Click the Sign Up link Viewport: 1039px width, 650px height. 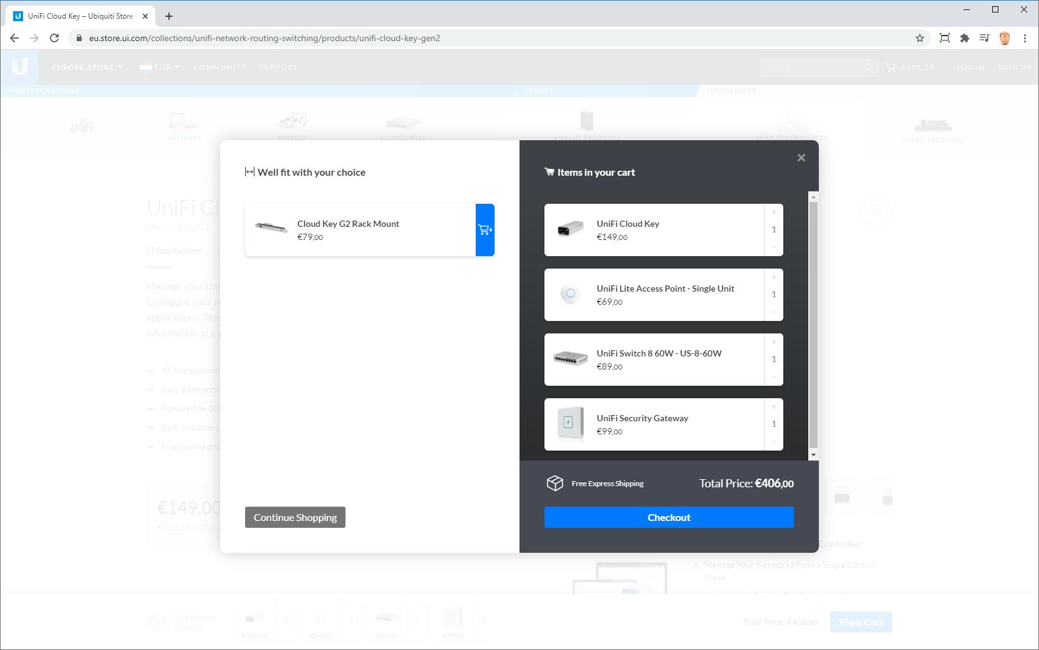pos(1014,67)
